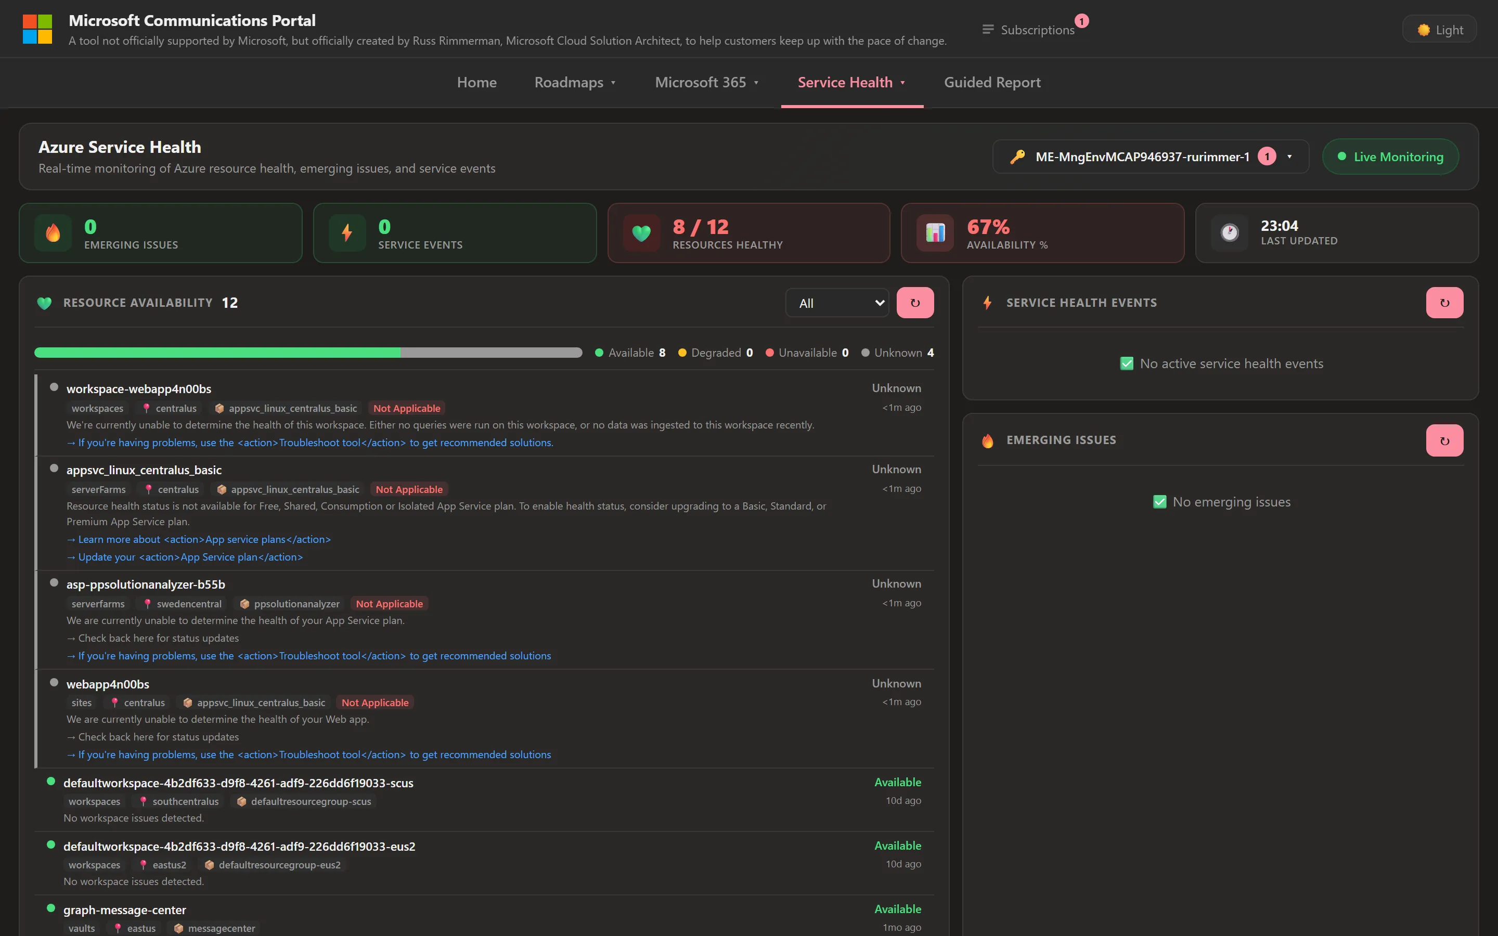Viewport: 1498px width, 936px height.
Task: Select the asp-ppsolutionanalyzer-b55b resource name
Action: [x=146, y=584]
